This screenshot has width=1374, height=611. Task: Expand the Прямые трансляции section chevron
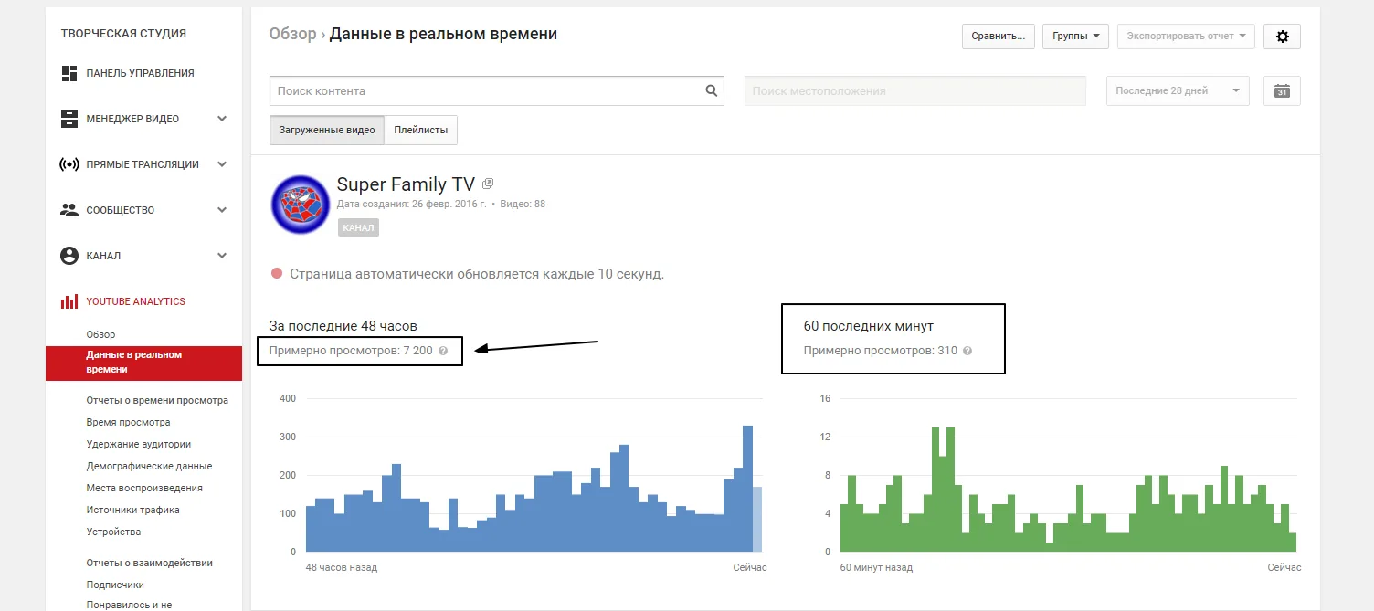click(x=222, y=164)
